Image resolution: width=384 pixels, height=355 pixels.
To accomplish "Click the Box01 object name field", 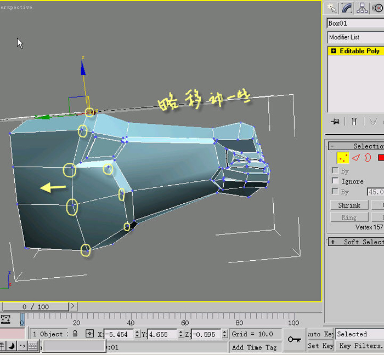I will tap(355, 23).
